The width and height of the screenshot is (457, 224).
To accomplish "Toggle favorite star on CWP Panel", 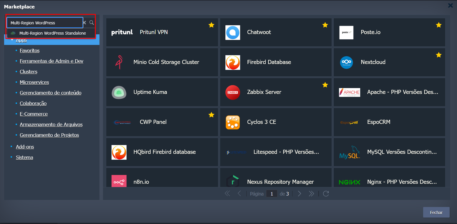I will 211,115.
